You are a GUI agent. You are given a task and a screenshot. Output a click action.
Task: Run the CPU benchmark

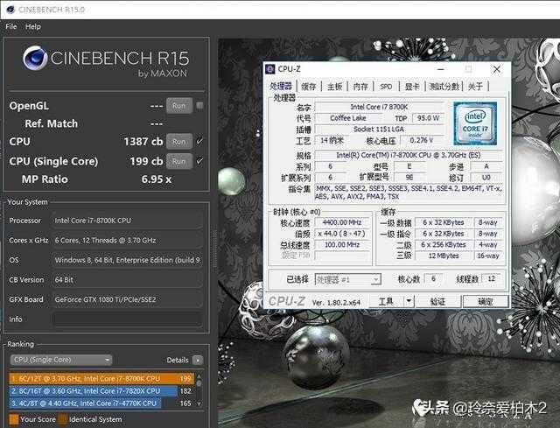(178, 141)
